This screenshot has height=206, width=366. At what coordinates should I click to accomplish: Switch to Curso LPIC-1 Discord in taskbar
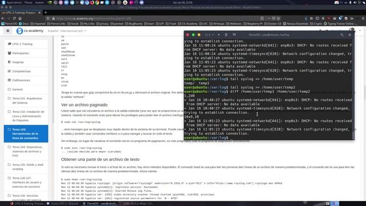(62, 204)
